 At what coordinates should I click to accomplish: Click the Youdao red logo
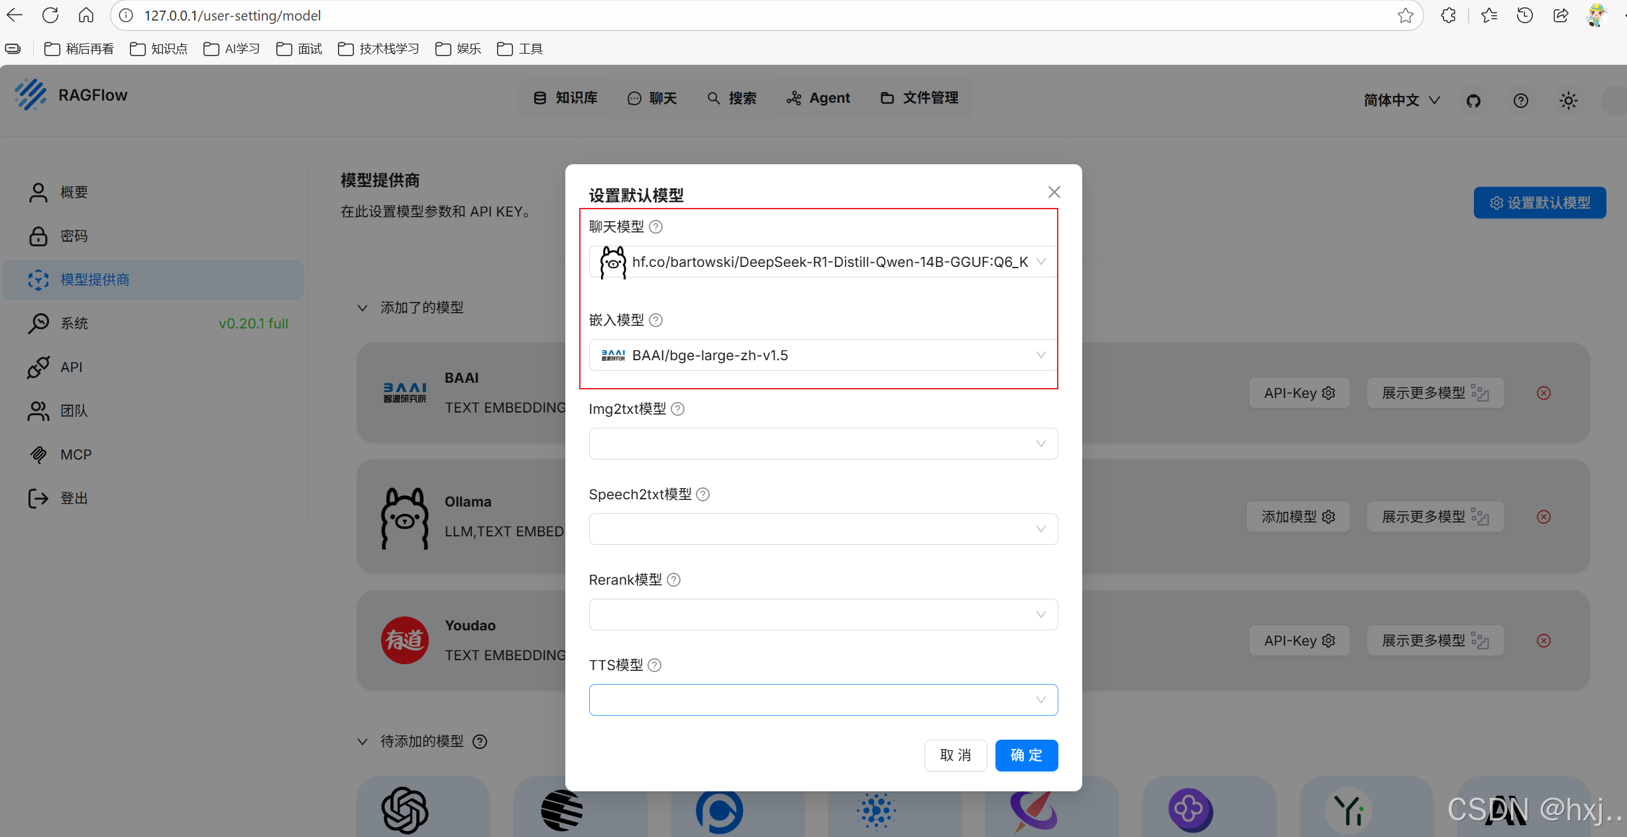[405, 640]
